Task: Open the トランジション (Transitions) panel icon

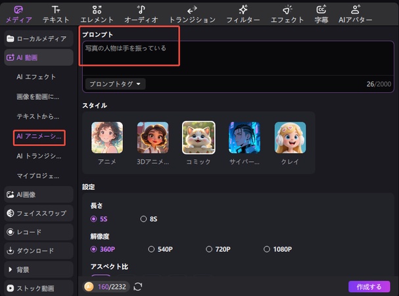Action: 192,13
